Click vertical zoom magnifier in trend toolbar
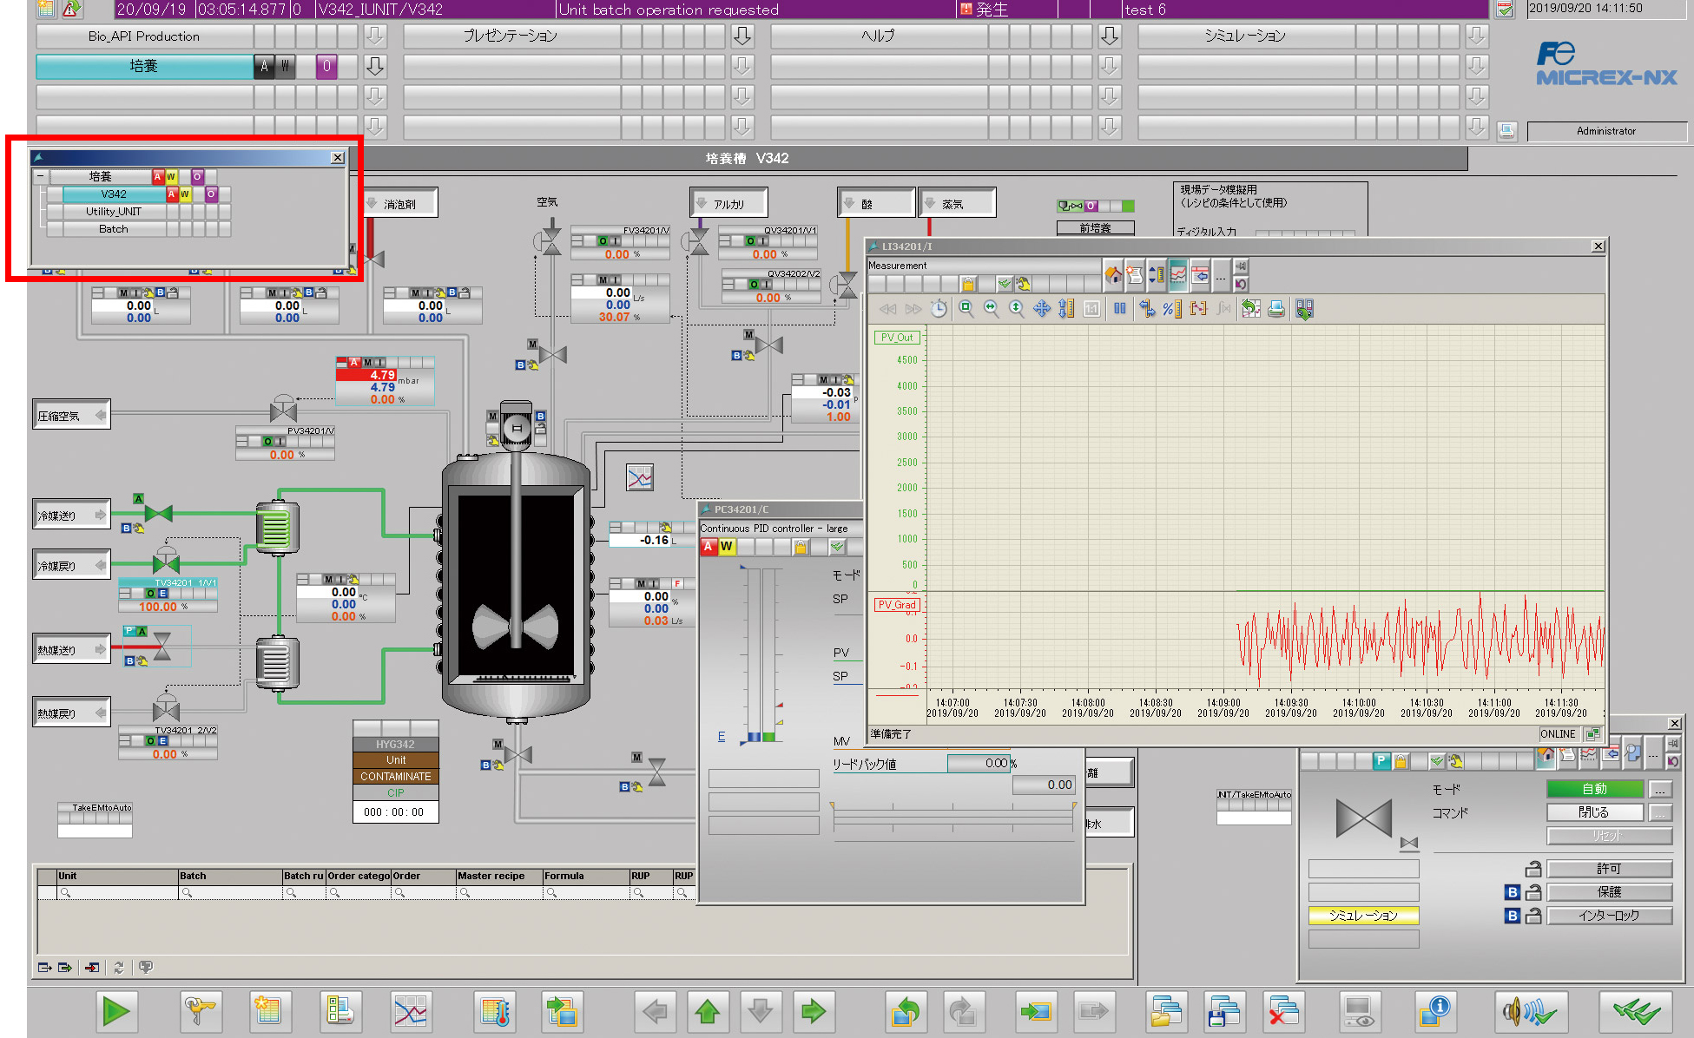1694x1038 pixels. [x=1016, y=308]
